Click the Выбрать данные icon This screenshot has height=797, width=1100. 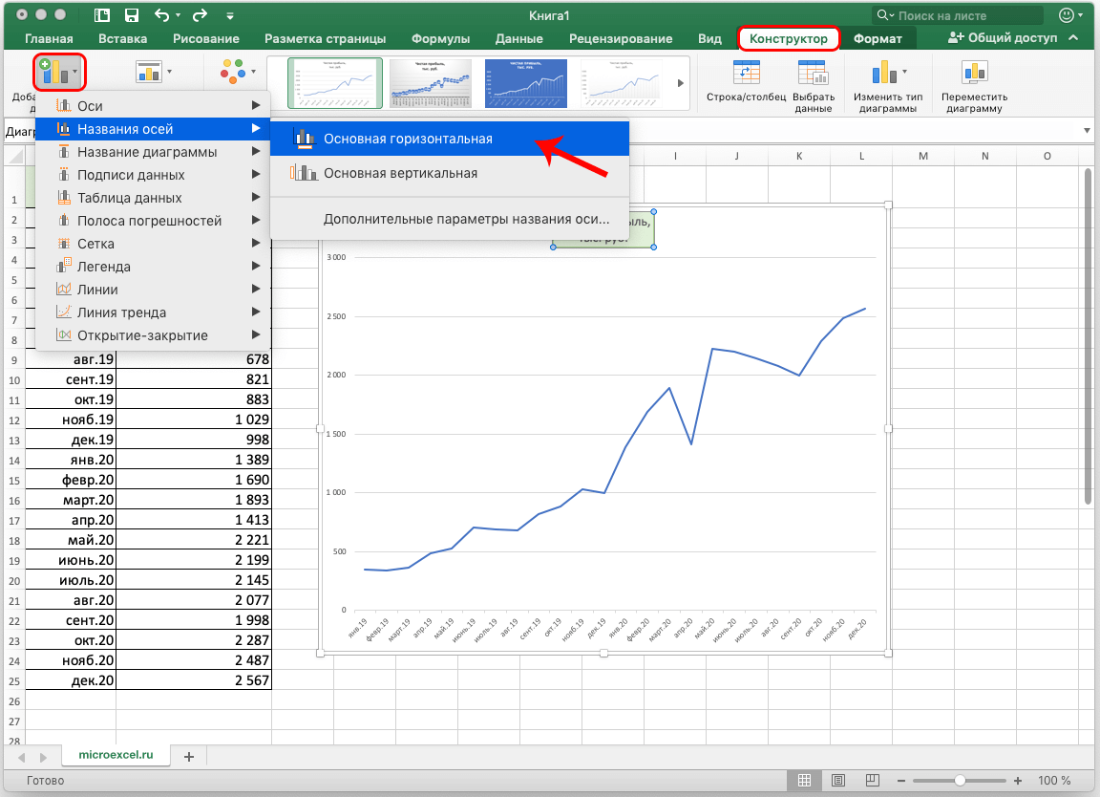click(813, 73)
